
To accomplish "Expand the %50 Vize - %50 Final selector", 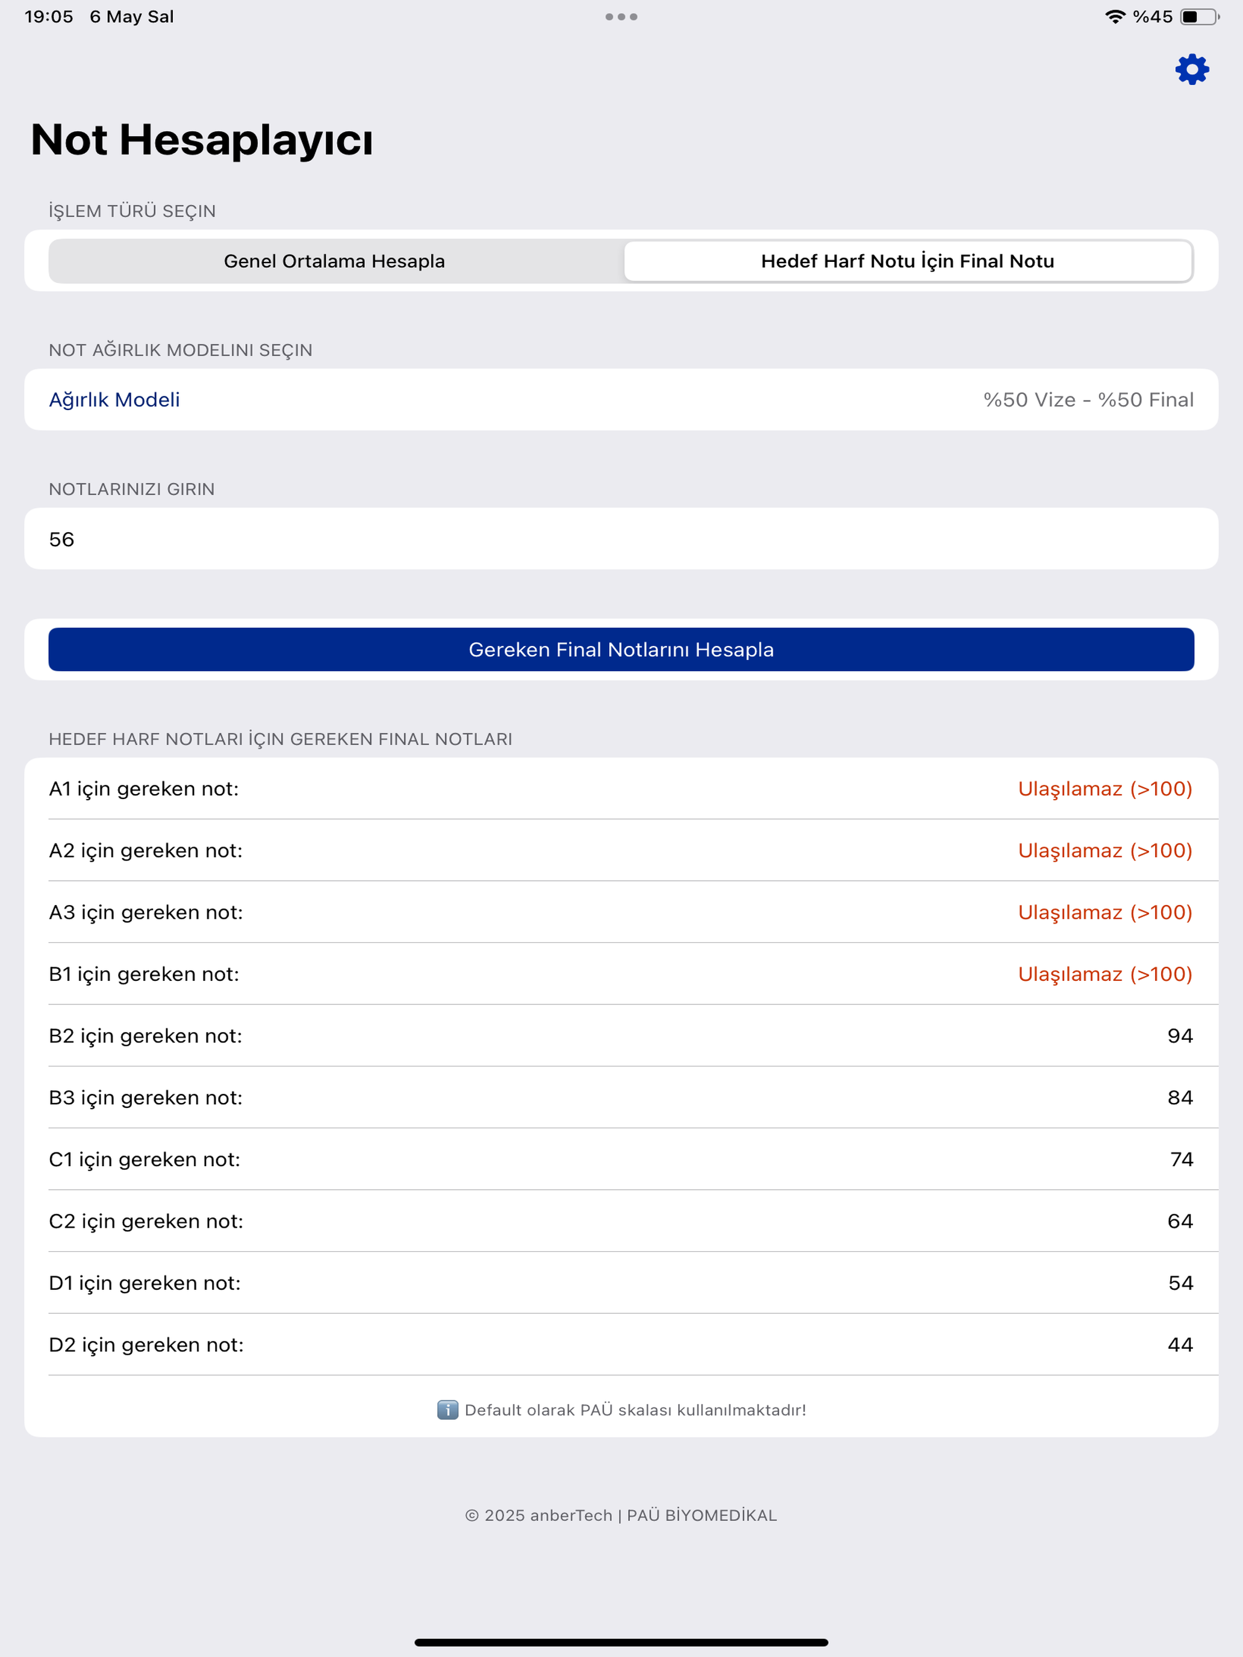I will [x=1088, y=399].
